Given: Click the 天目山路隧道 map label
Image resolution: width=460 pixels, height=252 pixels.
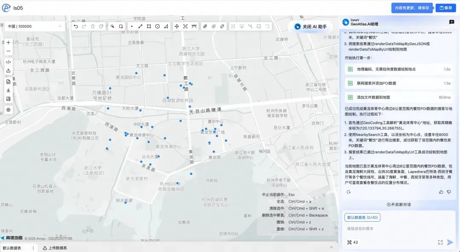Looking at the screenshot, I should pos(205,111).
